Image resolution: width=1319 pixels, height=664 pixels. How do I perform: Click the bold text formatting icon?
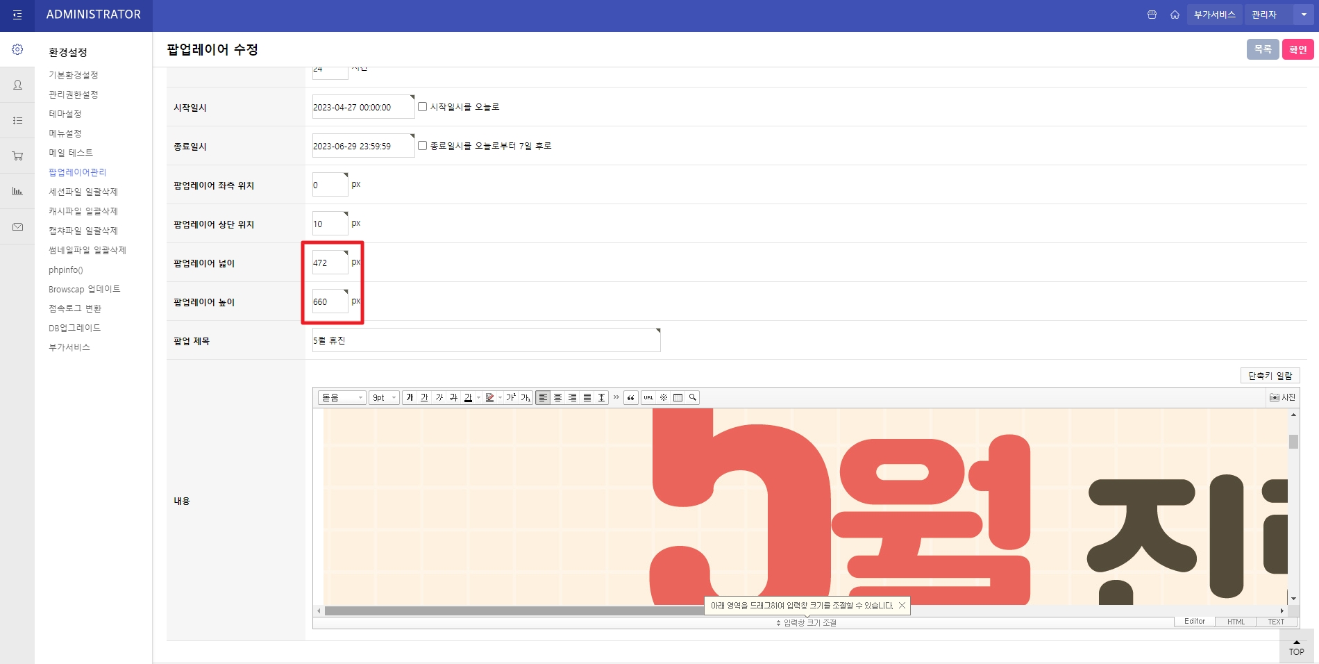[410, 397]
